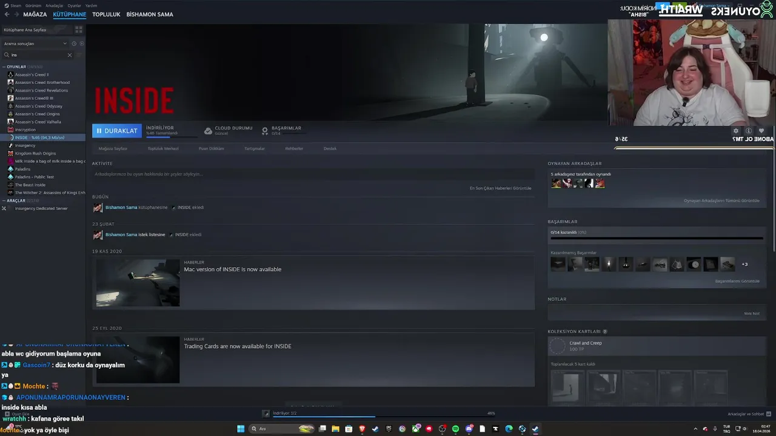The height and width of the screenshot is (436, 776).
Task: Click the activity comment input field
Action: 313,174
